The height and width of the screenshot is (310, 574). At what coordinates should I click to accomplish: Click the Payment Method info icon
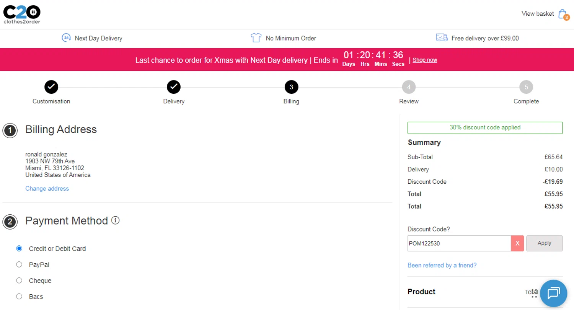[115, 220]
